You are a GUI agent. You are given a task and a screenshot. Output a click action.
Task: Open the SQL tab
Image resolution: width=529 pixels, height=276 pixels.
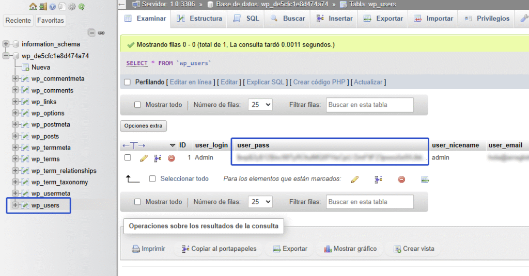[246, 19]
